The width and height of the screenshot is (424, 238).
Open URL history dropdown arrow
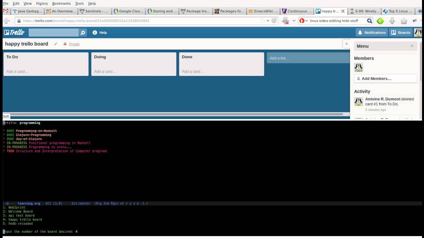[268, 20]
